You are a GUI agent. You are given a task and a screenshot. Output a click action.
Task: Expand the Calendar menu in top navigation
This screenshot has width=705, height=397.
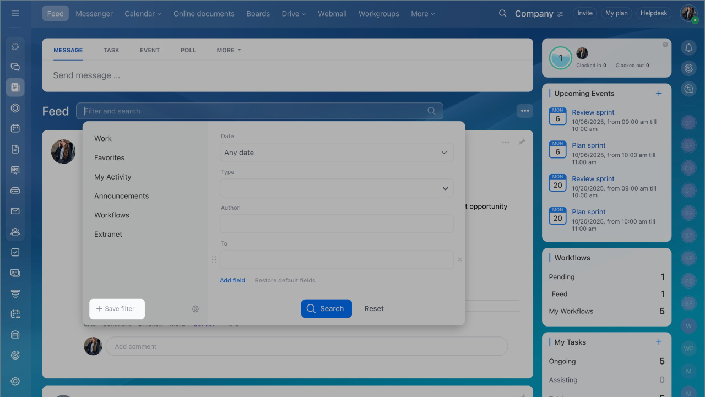pos(143,14)
